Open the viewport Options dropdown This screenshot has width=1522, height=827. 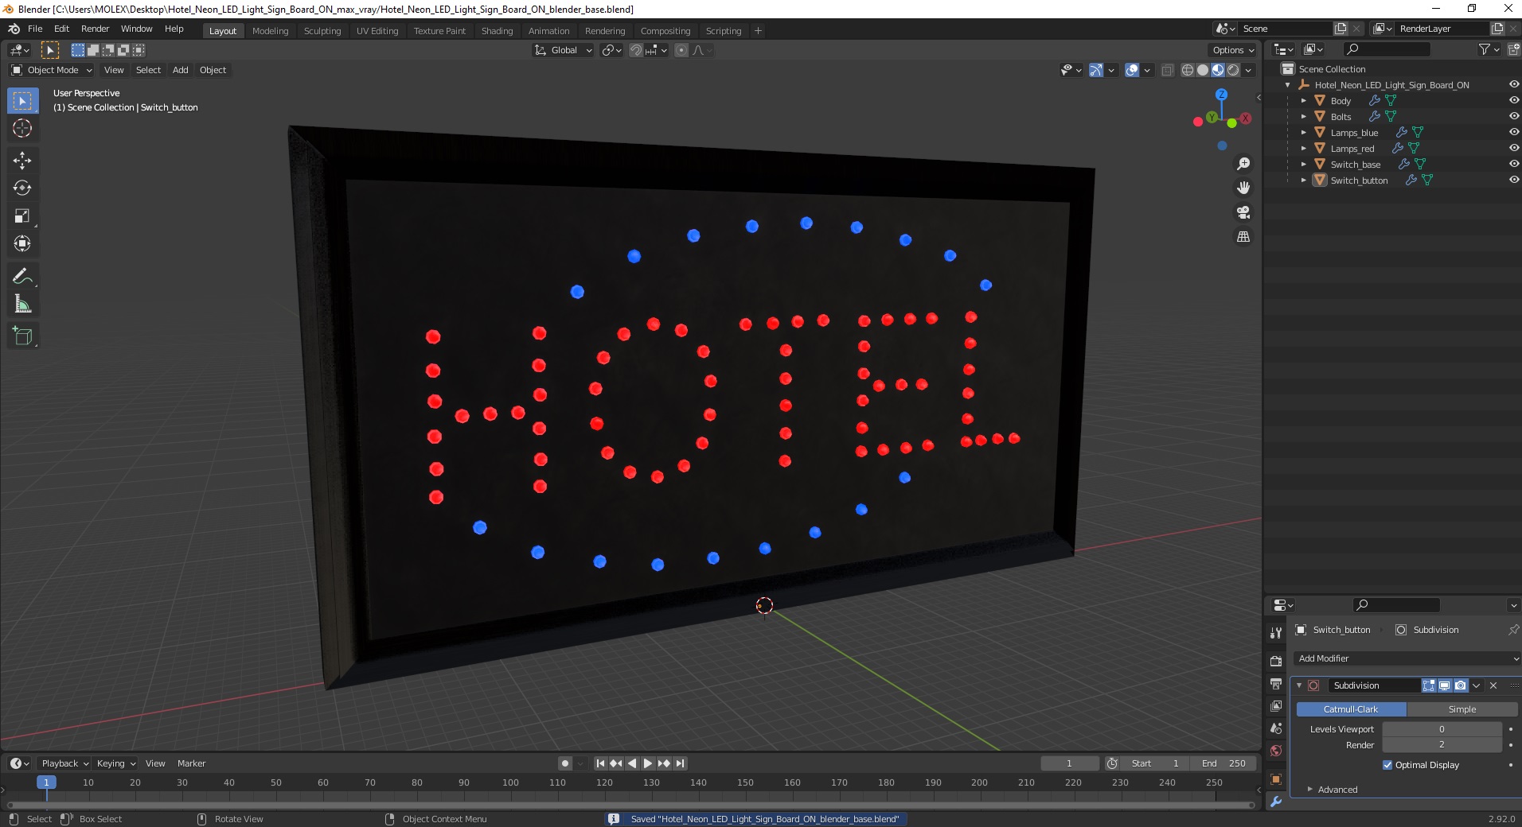pyautogui.click(x=1233, y=50)
